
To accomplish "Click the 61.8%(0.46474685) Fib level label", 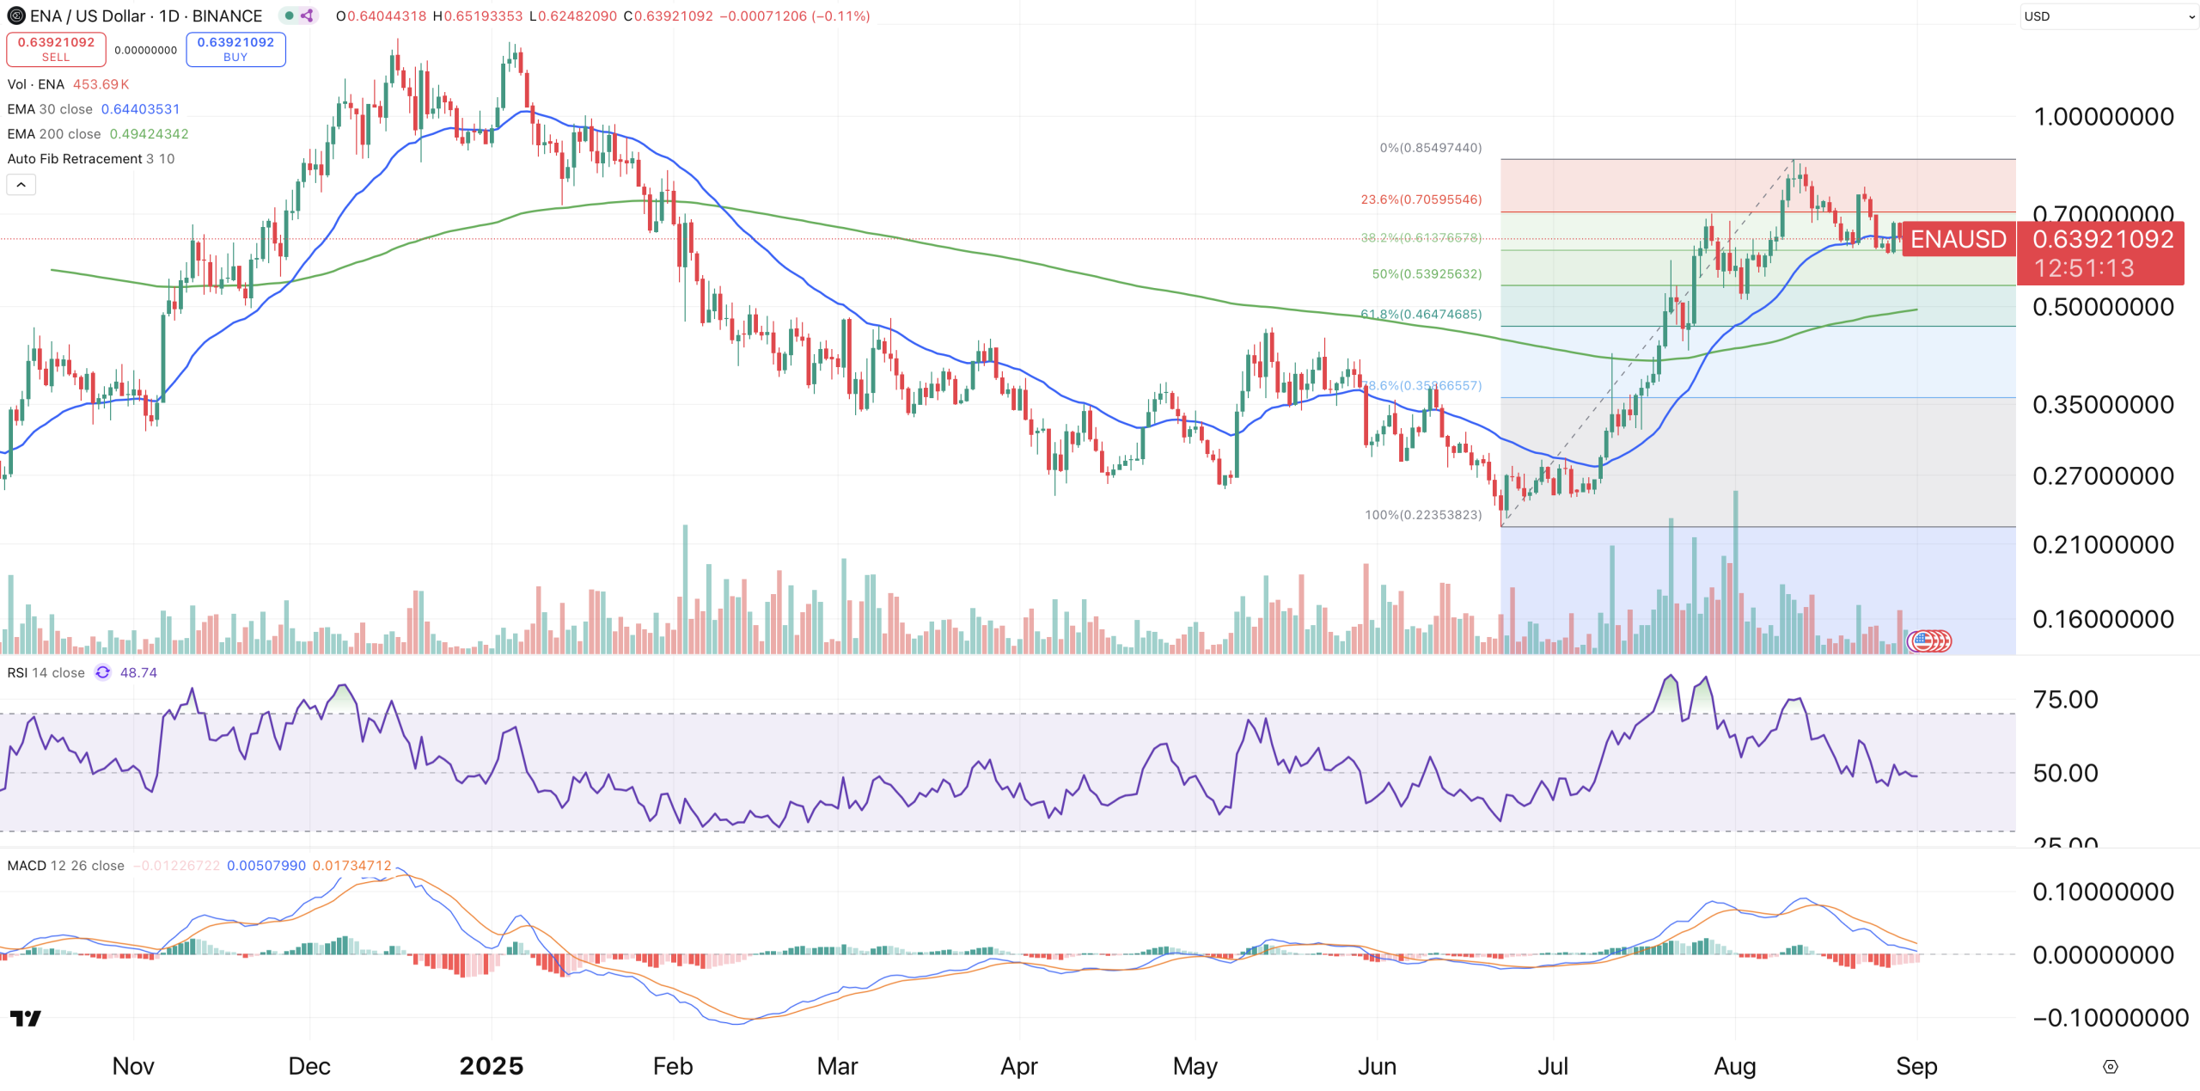I will (1421, 315).
